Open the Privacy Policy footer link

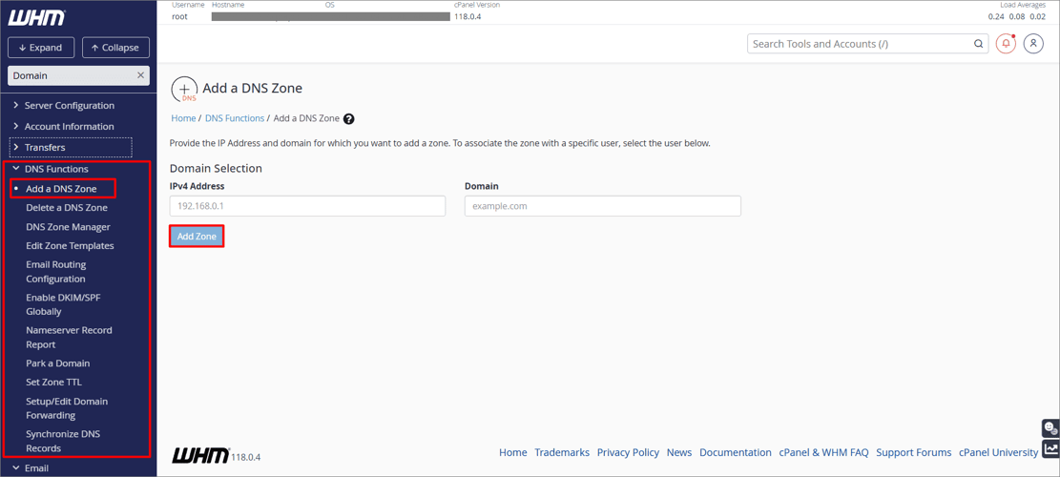point(628,453)
